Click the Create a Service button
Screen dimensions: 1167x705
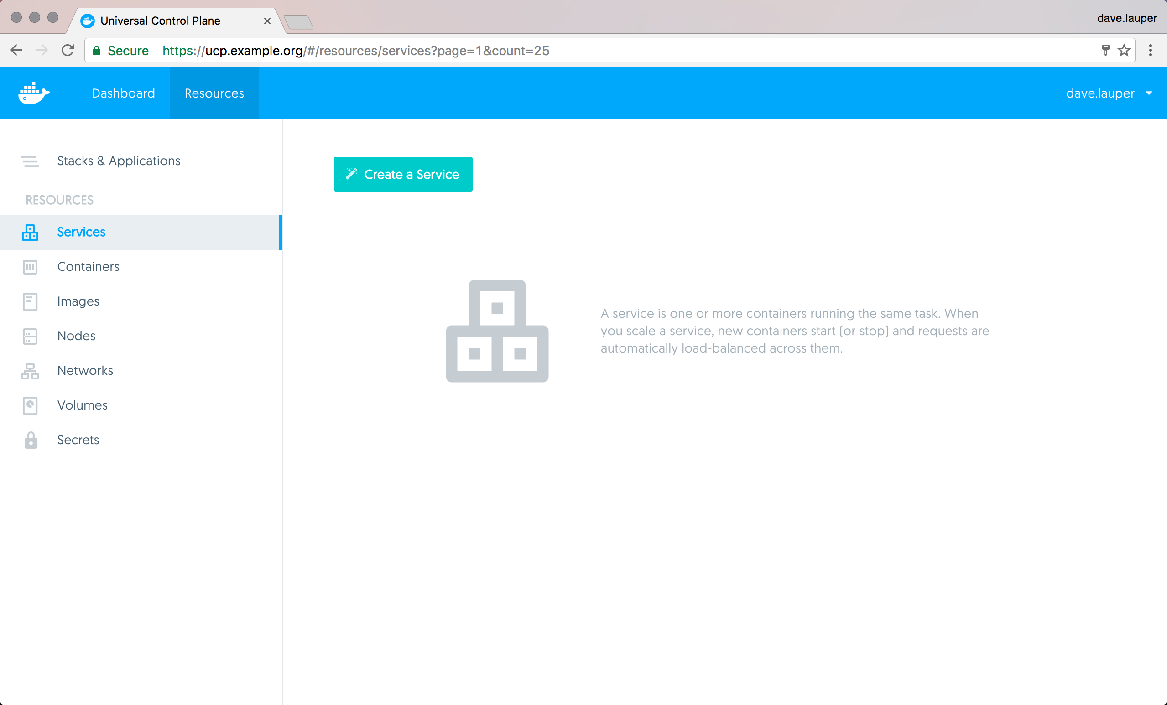[402, 174]
